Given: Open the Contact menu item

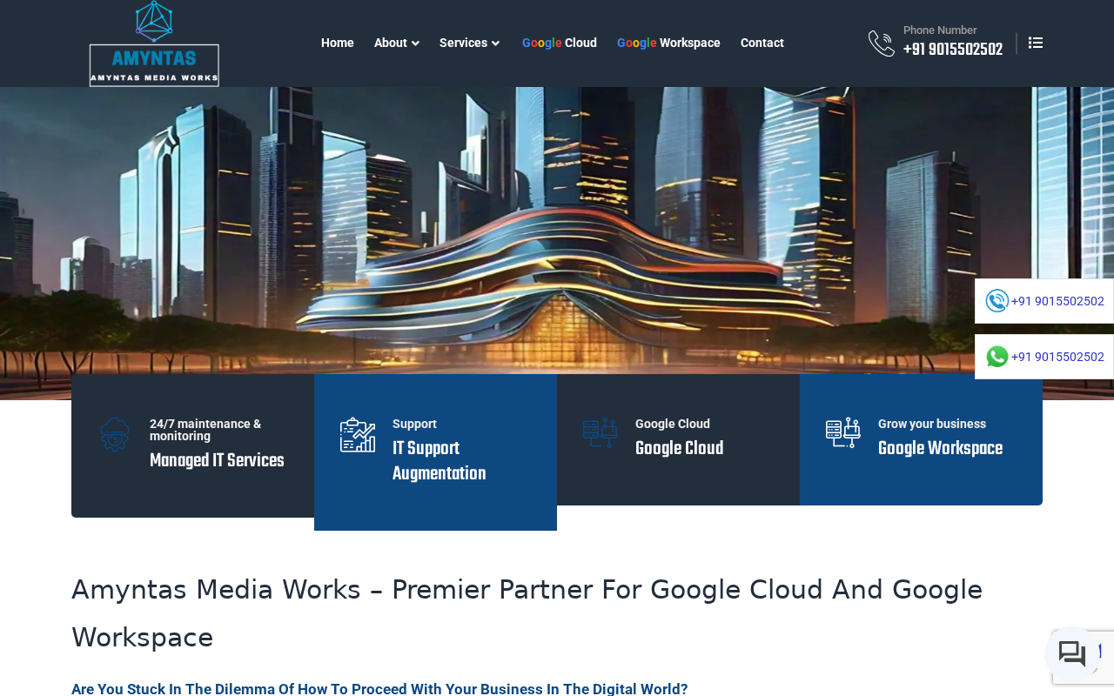Looking at the screenshot, I should (762, 43).
